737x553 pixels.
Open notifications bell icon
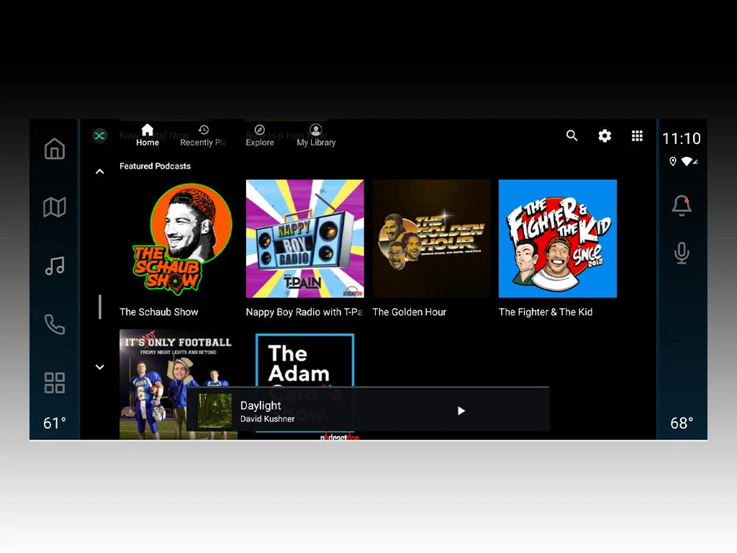pos(681,206)
